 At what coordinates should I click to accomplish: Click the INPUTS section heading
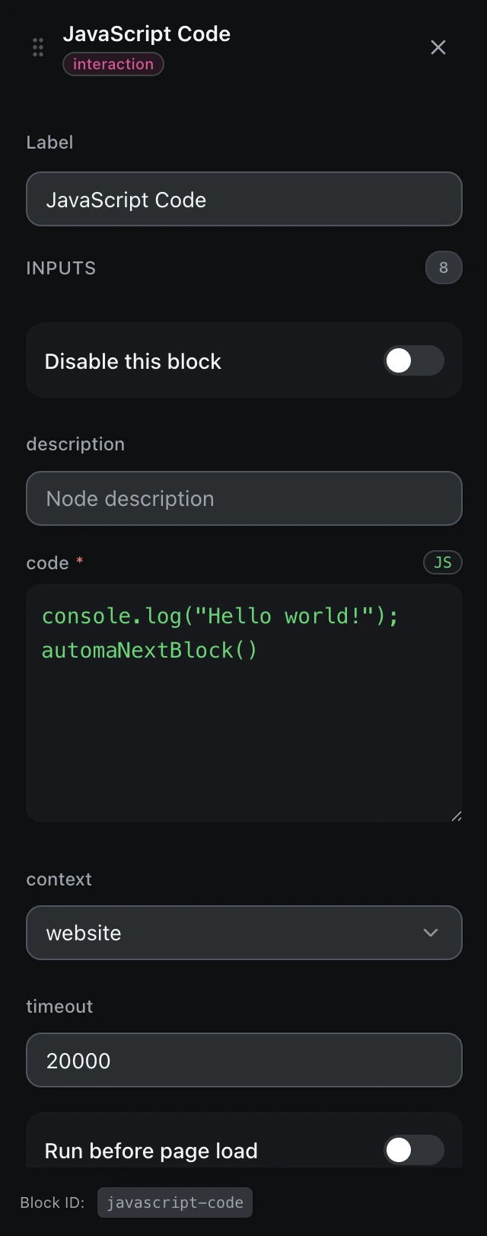(x=61, y=268)
